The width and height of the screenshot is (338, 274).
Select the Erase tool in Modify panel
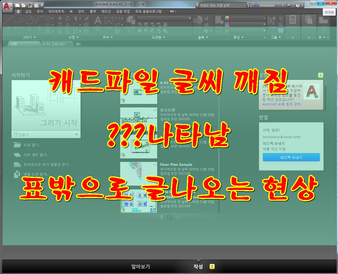pos(86,18)
